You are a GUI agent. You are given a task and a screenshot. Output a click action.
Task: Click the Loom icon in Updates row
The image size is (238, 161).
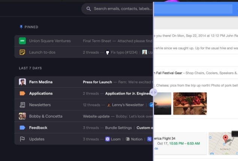tap(107, 139)
